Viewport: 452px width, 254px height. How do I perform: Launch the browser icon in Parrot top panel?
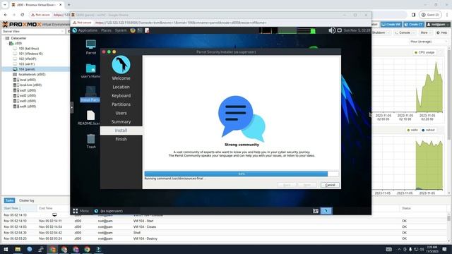click(133, 30)
